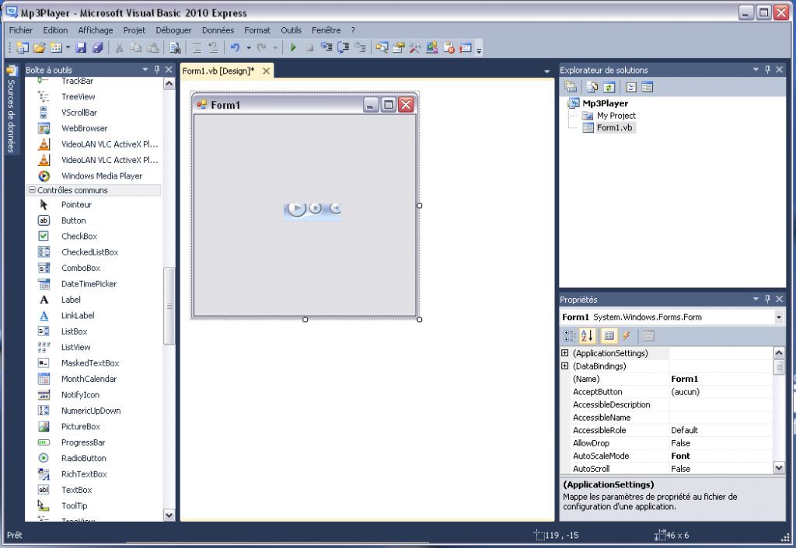Open the Add New Item dropdown arrow
796x548 pixels.
pos(68,47)
